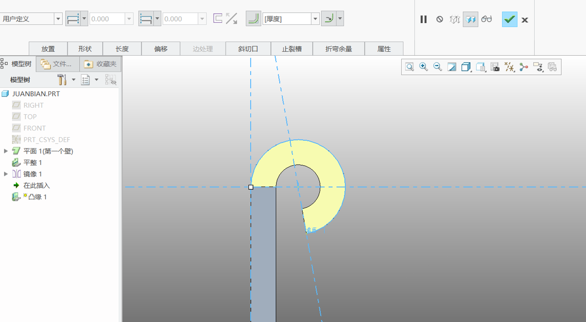Open the 偏移 tab

[161, 49]
